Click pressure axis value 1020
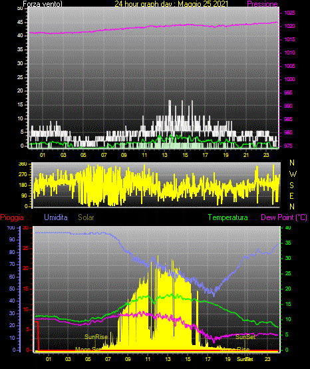The height and width of the screenshot is (369, 310). 289,26
